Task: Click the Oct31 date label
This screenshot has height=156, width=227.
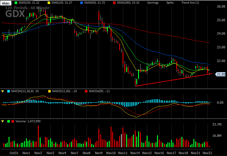Action: pyautogui.click(x=14, y=153)
